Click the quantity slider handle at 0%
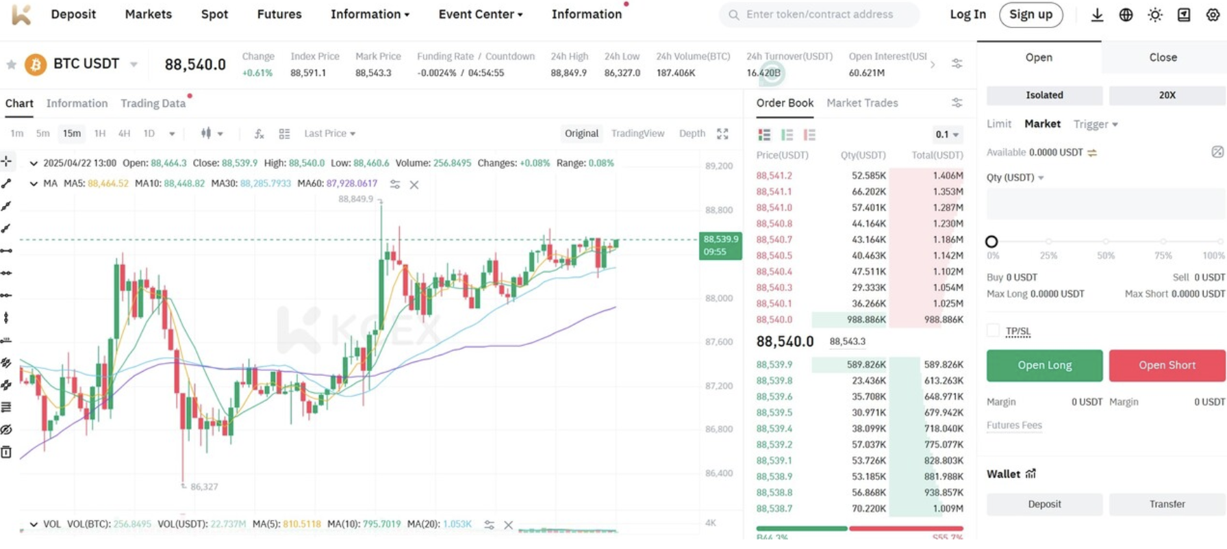Screen dimensions: 1227x549 pyautogui.click(x=991, y=242)
